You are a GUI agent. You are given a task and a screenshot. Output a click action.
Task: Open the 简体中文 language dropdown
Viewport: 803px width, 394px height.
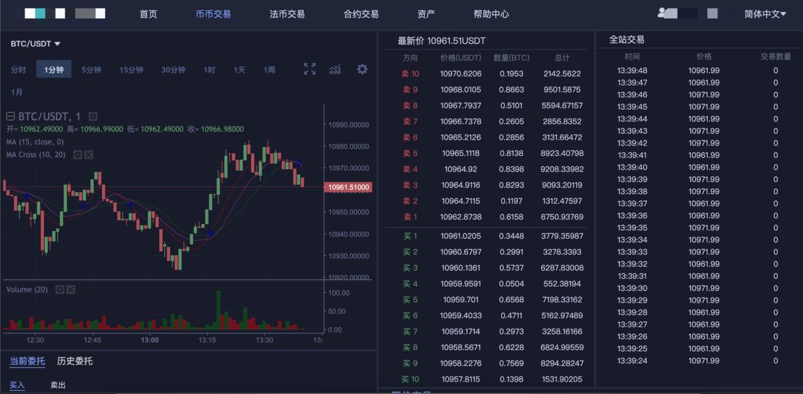point(764,13)
